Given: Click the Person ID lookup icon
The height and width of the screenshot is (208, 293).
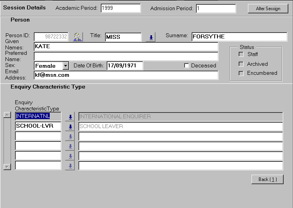Looking at the screenshot, I should coord(78,37).
